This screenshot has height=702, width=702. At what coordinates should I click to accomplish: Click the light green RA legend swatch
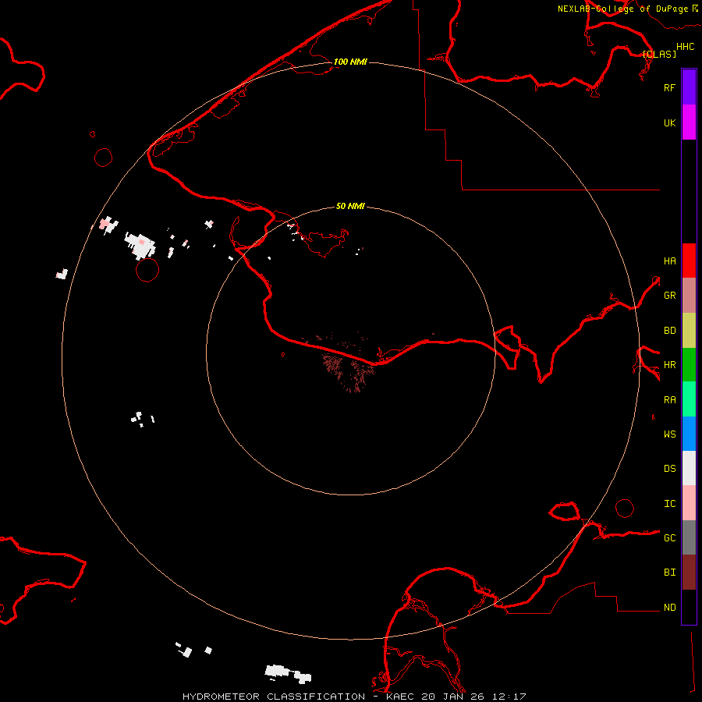pos(689,399)
